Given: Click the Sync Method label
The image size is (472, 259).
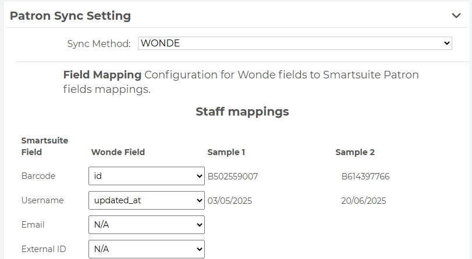Looking at the screenshot, I should (x=99, y=44).
